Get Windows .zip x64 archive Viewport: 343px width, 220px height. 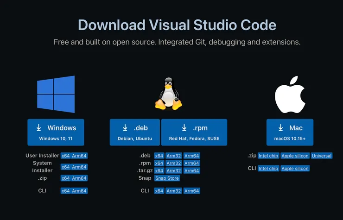tap(66, 178)
